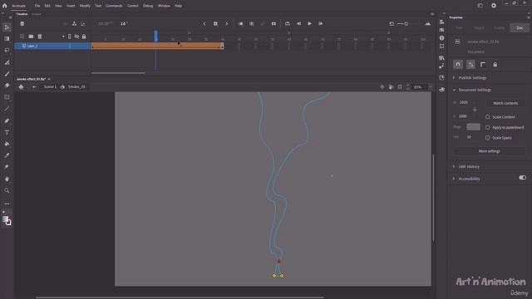
Task: Click the center stage icon
Action: click(382, 87)
